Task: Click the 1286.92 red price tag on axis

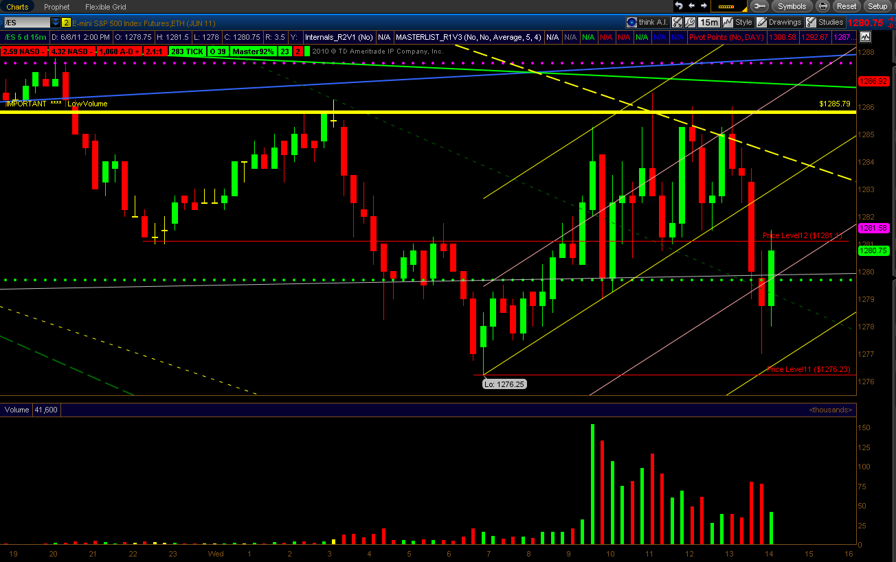Action: (x=874, y=81)
